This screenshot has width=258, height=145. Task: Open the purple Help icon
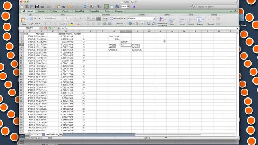134,6
